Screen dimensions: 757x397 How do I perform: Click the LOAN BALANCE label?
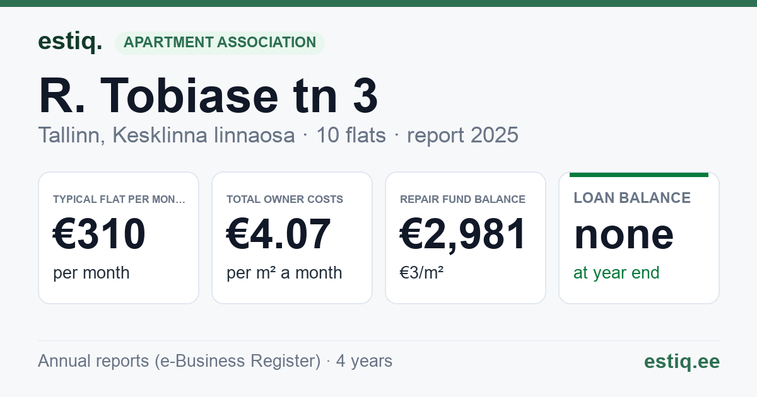(x=632, y=198)
